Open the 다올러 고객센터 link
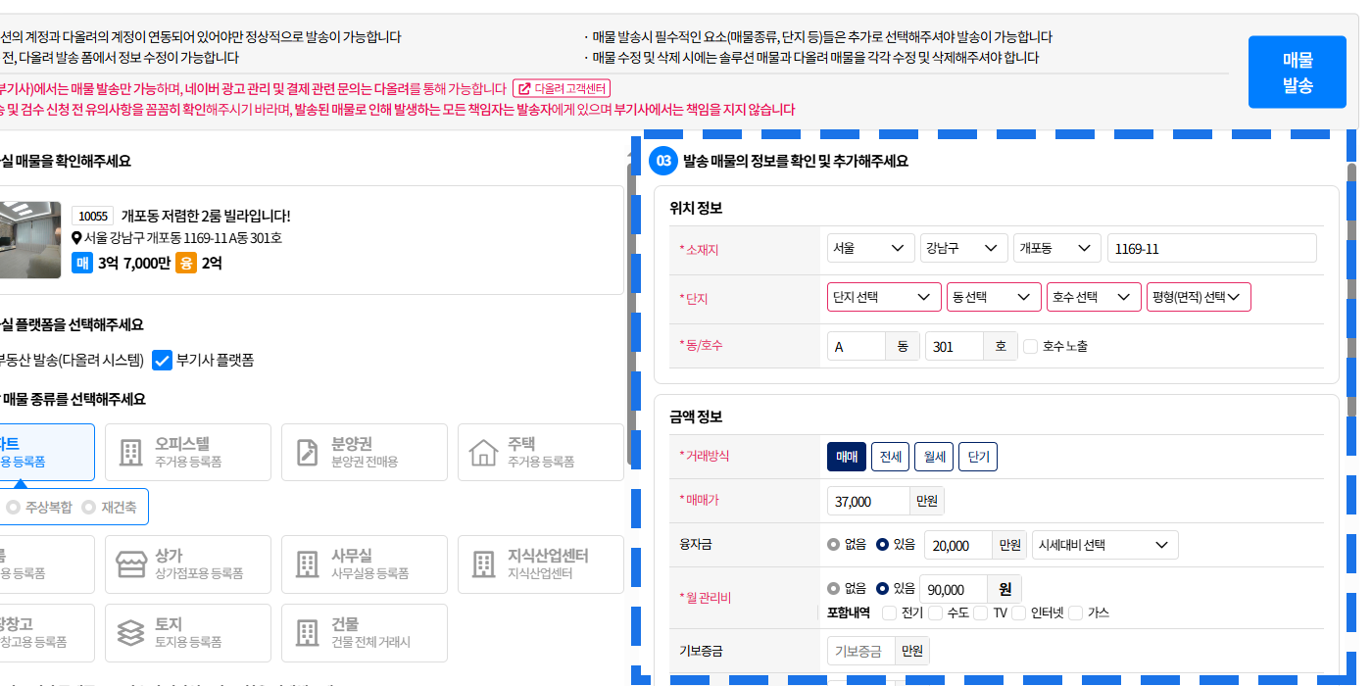Screen dimensions: 1372x686 click(x=562, y=88)
